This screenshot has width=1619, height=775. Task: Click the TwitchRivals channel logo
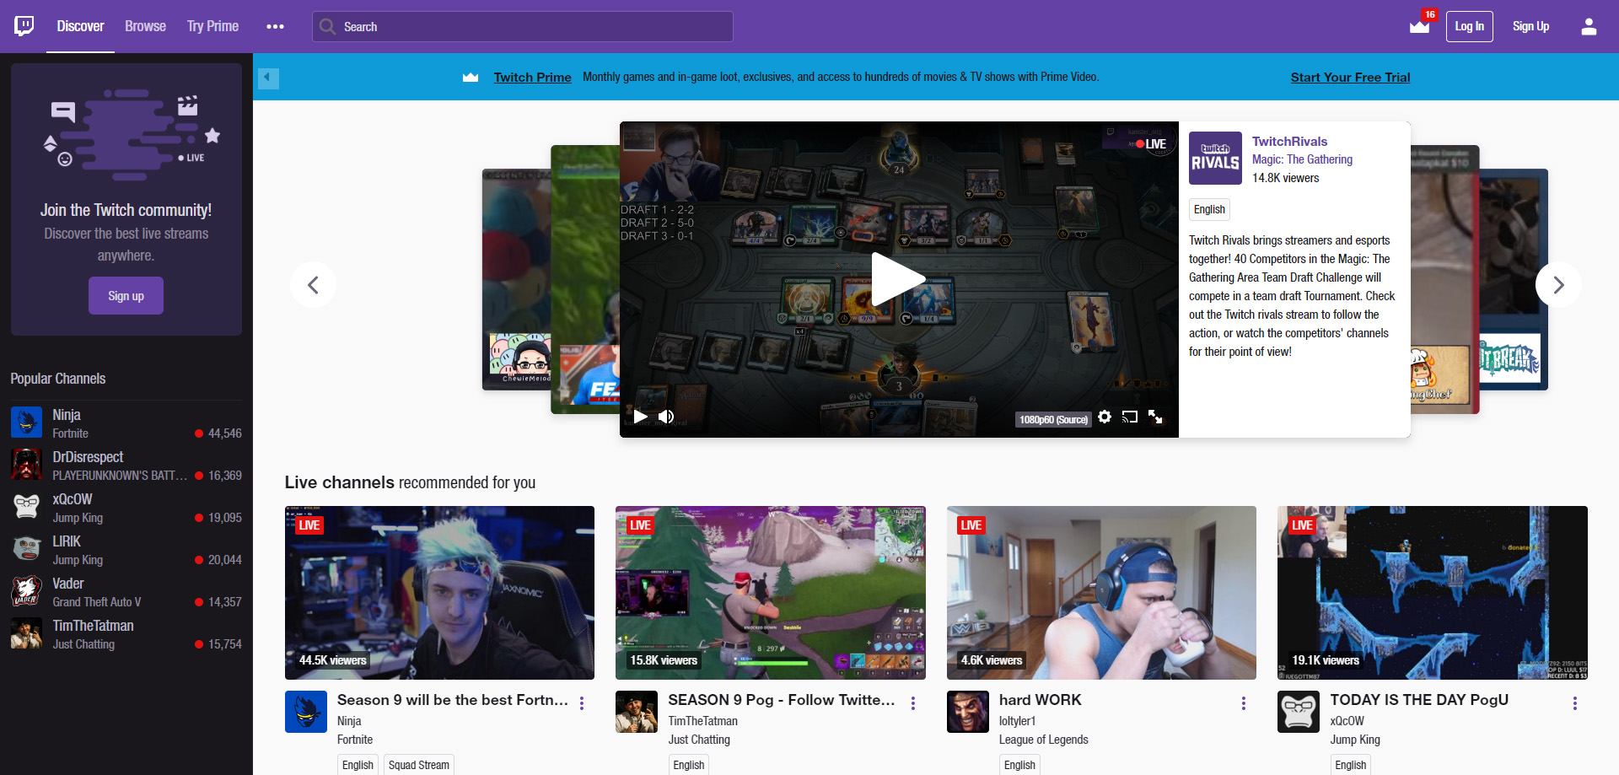(1214, 159)
